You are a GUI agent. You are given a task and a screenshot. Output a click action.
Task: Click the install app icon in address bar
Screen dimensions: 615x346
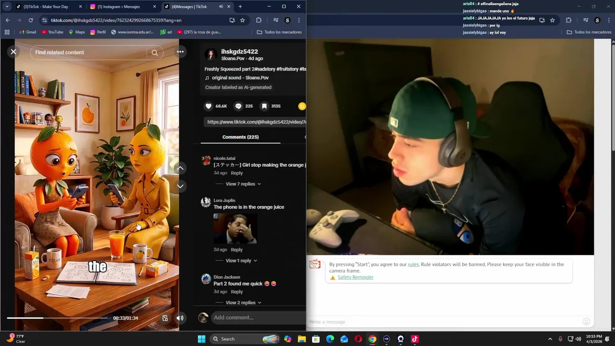coord(232,20)
